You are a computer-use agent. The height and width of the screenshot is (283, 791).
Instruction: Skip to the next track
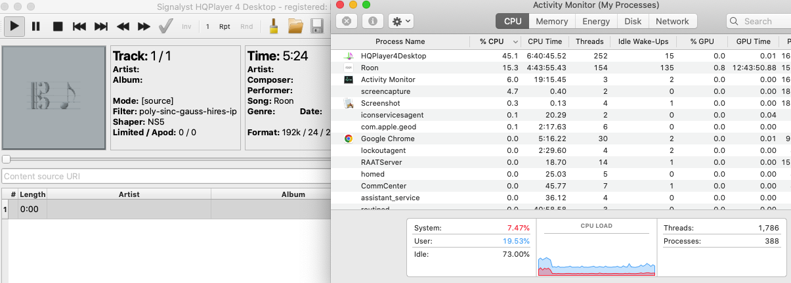click(x=101, y=27)
